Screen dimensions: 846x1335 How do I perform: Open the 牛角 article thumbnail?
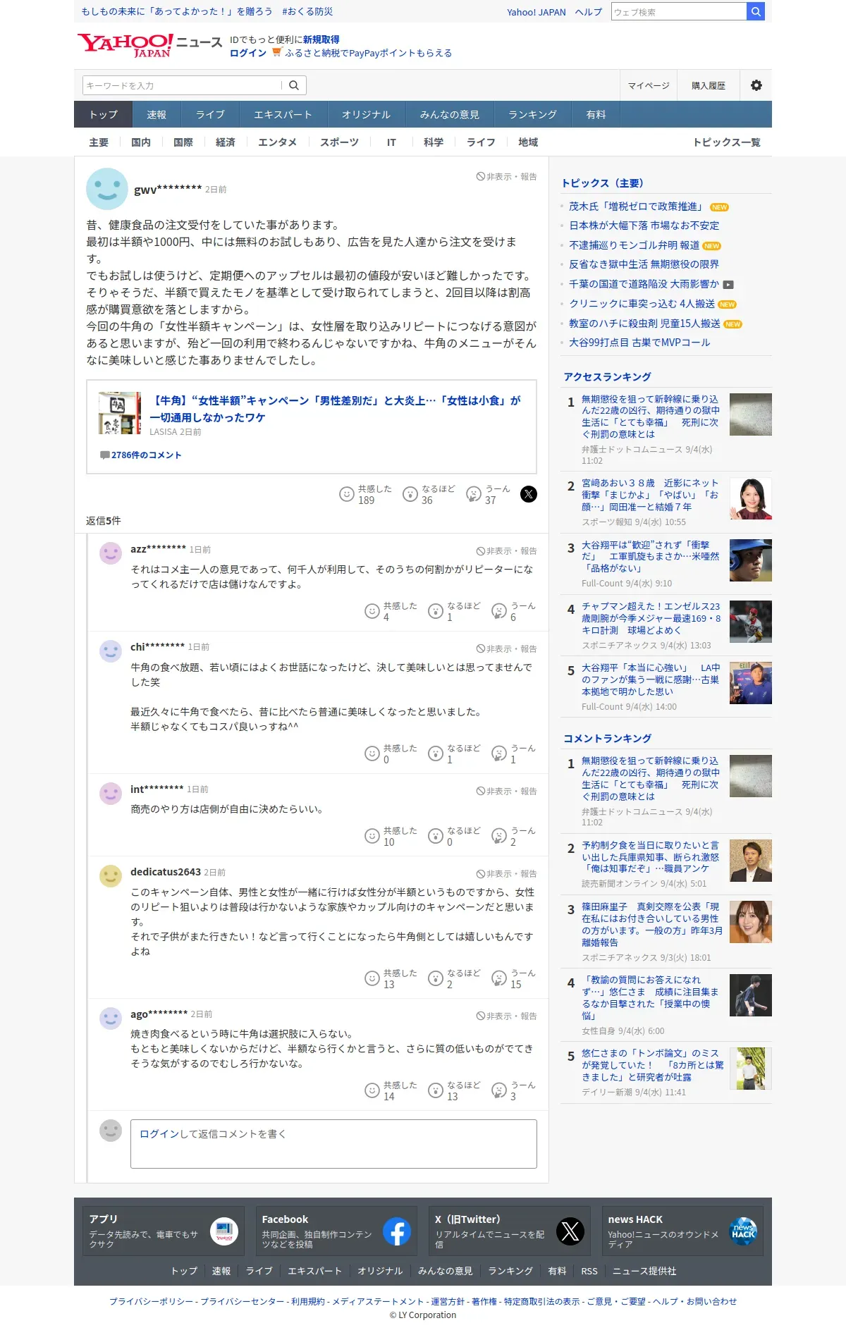pos(120,413)
